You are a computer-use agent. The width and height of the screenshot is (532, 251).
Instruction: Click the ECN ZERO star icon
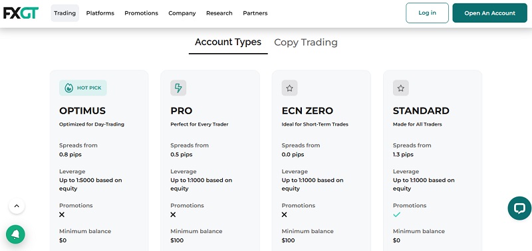tap(289, 88)
